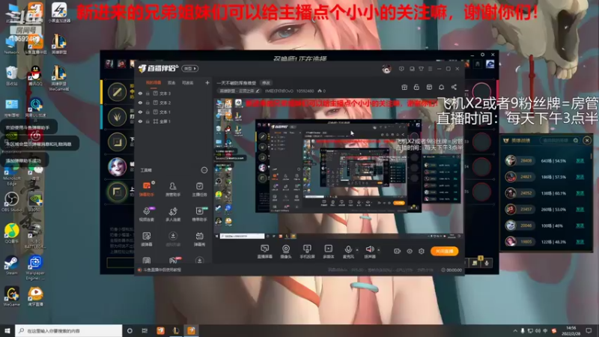Lock the 文本 1 layer
The height and width of the screenshot is (337, 599).
click(x=148, y=112)
